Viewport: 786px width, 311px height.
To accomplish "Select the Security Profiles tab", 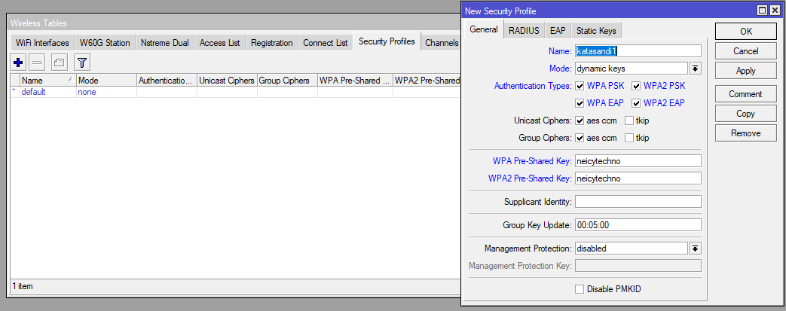I will pos(387,41).
